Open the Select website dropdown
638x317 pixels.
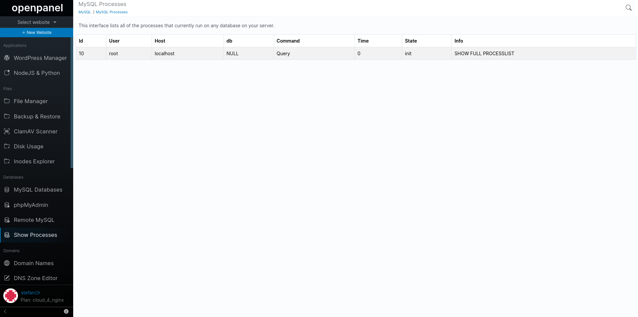(x=37, y=22)
